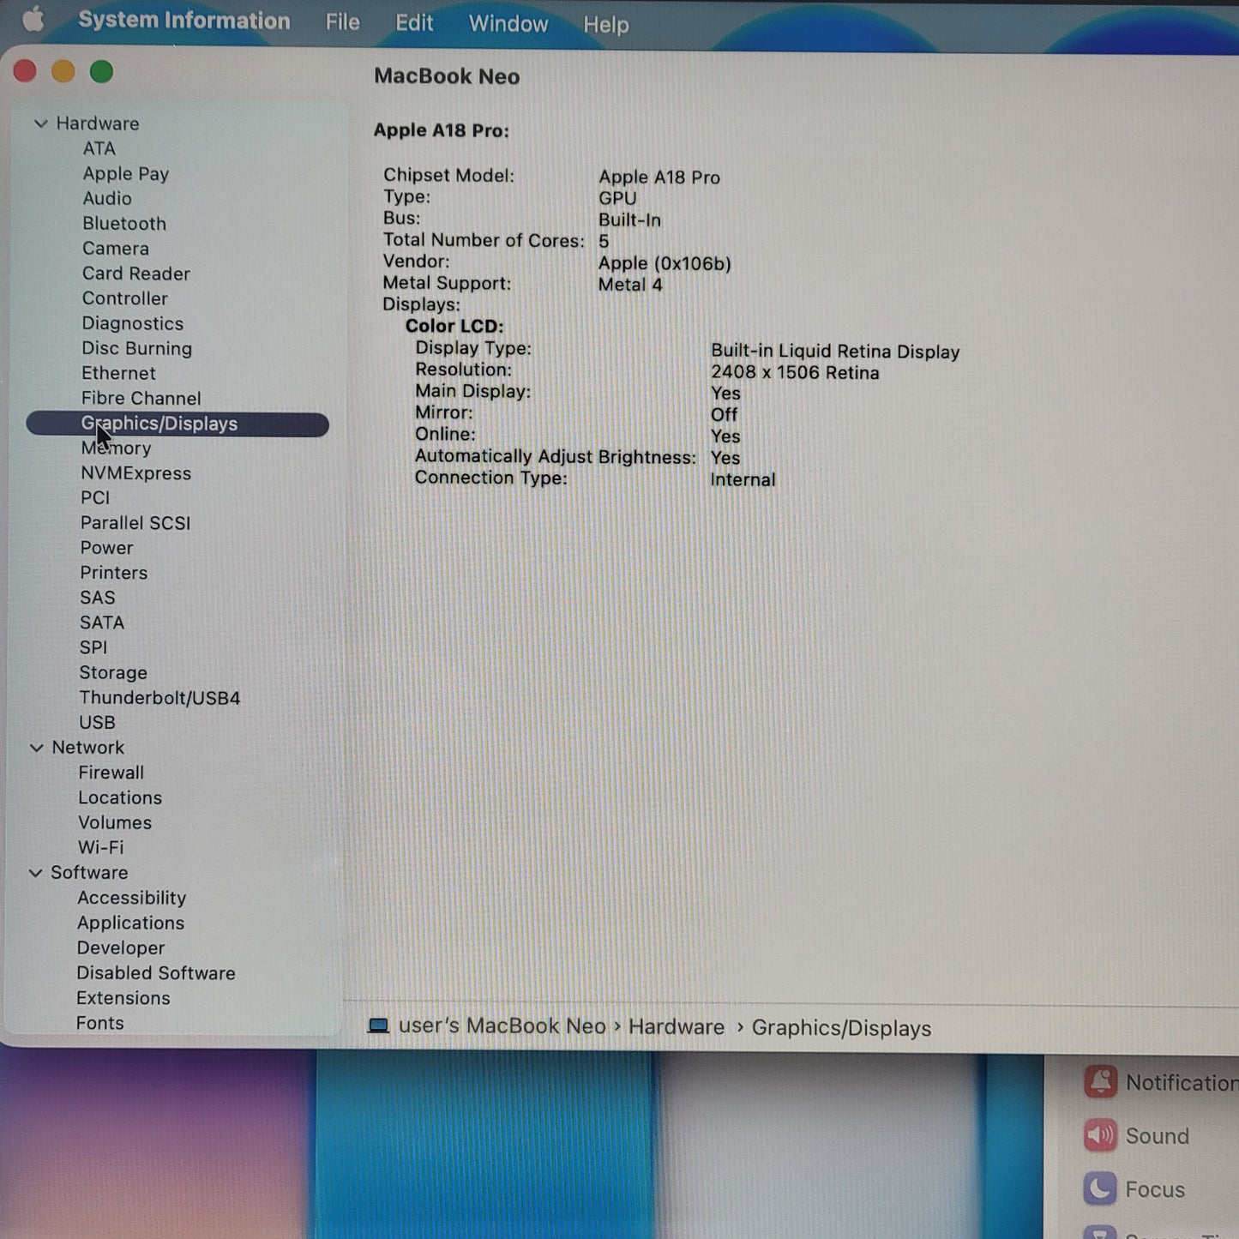Open the Help menu
Image resolution: width=1239 pixels, height=1239 pixels.
click(x=606, y=25)
